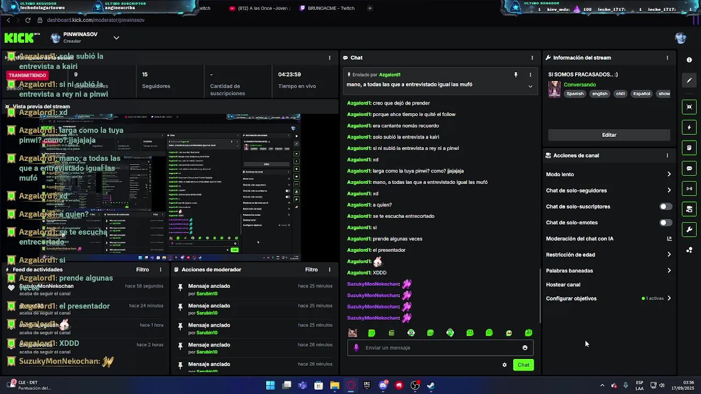The width and height of the screenshot is (701, 394).
Task: Click chat message 'a quien?'
Action: click(x=382, y=205)
